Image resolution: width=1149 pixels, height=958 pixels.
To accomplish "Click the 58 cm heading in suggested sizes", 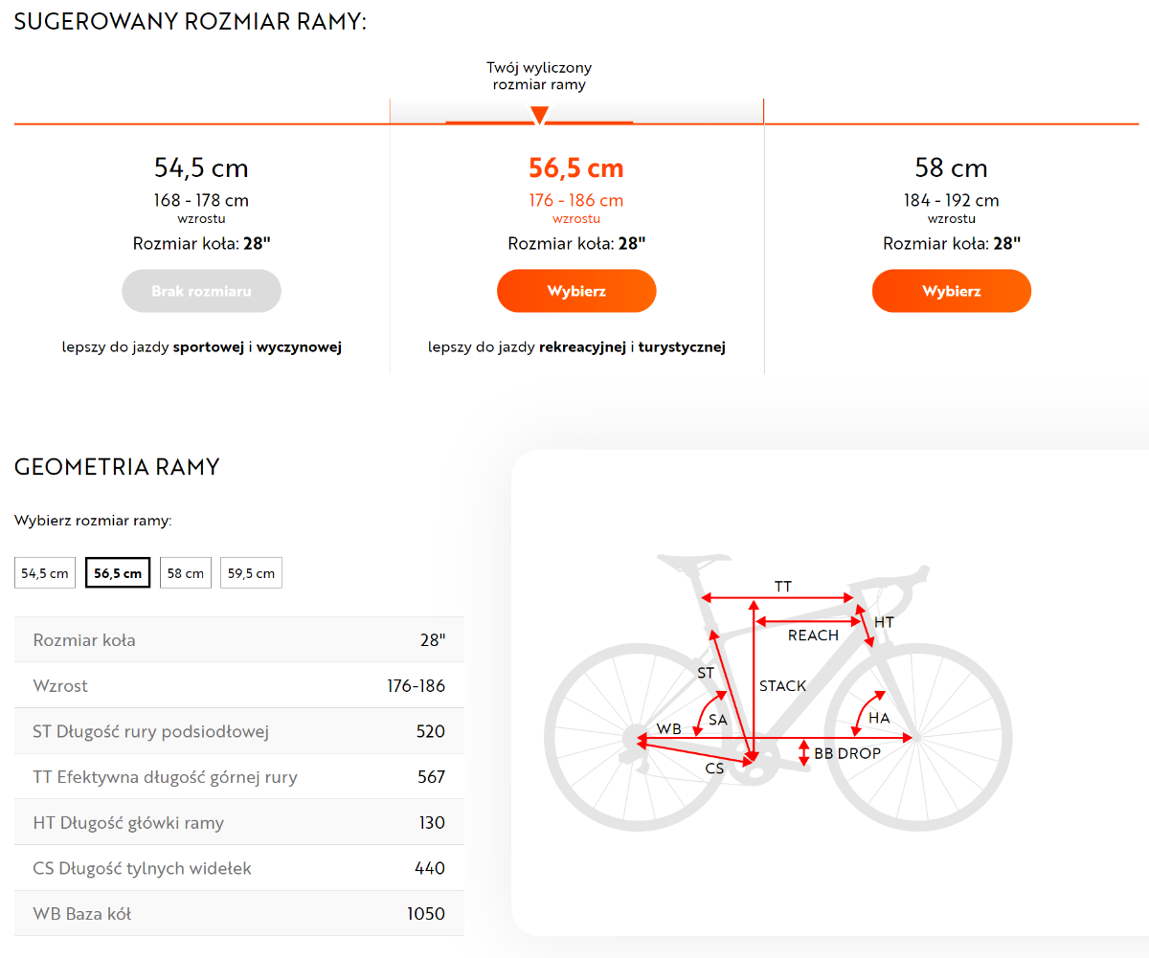I will click(951, 168).
